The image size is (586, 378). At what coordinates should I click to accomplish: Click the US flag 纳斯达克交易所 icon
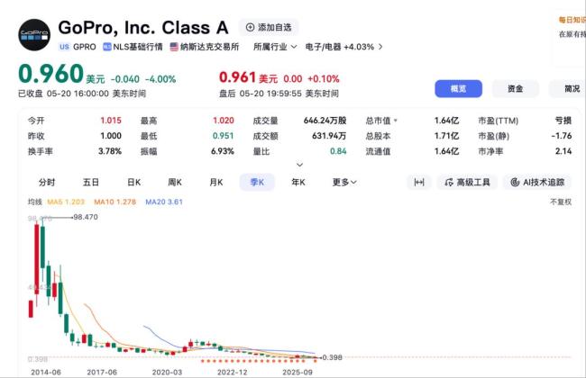174,47
